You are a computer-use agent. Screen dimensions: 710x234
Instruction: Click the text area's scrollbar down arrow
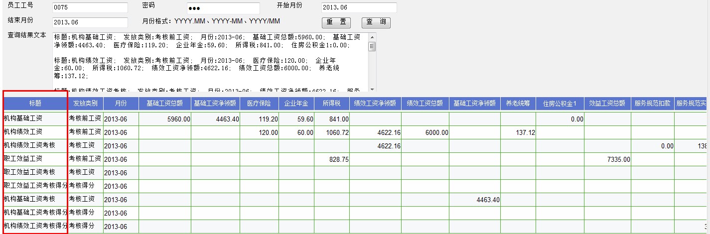(373, 88)
